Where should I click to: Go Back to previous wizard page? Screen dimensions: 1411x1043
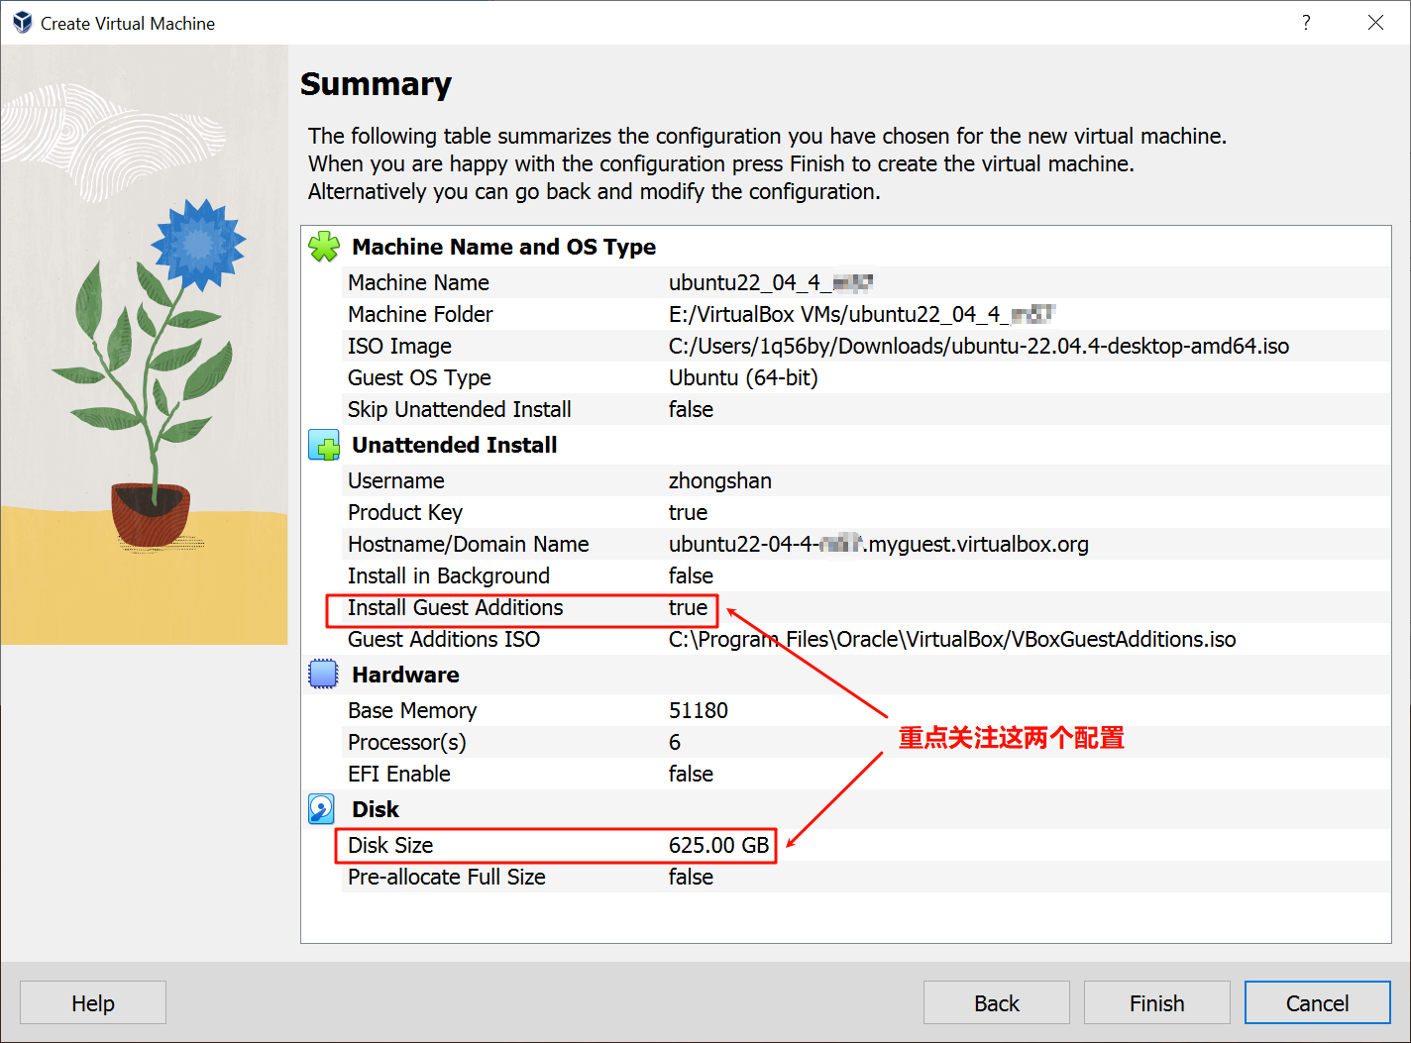(997, 1002)
